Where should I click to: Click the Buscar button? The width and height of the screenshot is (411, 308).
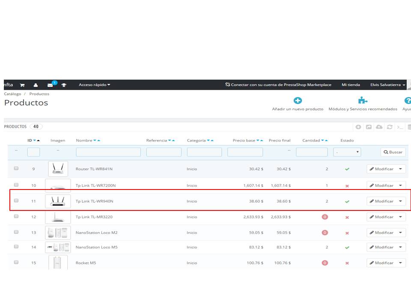393,152
